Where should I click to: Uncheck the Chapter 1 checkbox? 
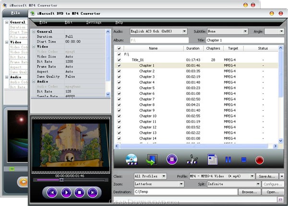(x=119, y=66)
